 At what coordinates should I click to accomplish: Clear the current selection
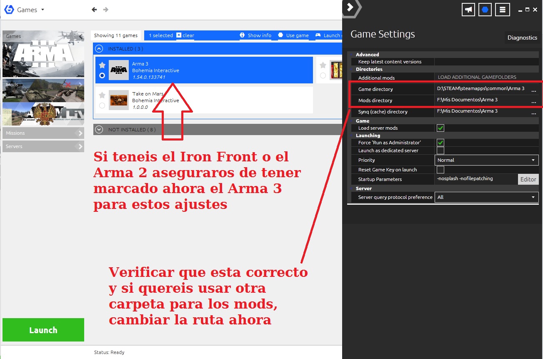click(188, 35)
